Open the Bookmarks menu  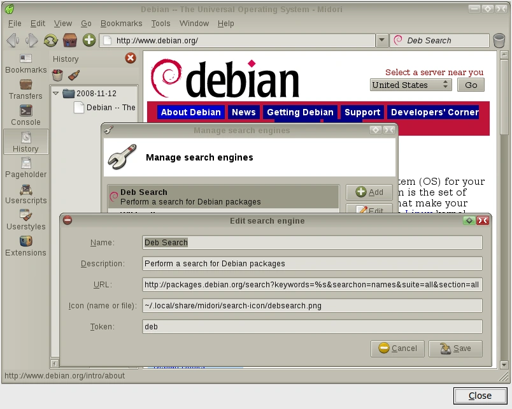121,24
